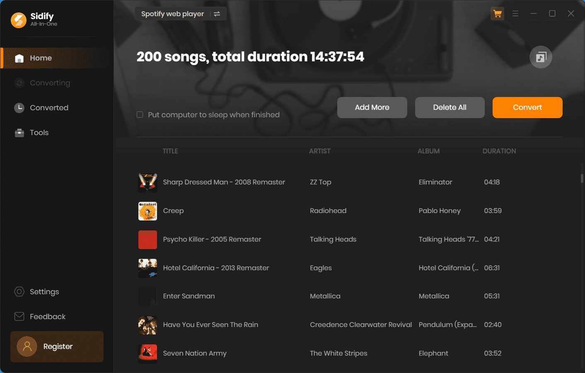Click the Delete All button
The width and height of the screenshot is (585, 373).
point(450,107)
